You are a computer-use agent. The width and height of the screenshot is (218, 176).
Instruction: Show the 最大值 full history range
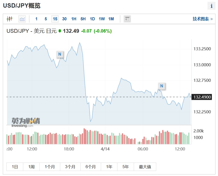[145, 167]
